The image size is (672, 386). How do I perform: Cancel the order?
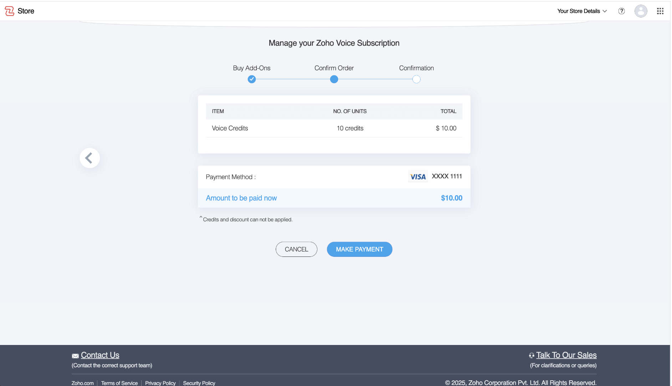[296, 249]
